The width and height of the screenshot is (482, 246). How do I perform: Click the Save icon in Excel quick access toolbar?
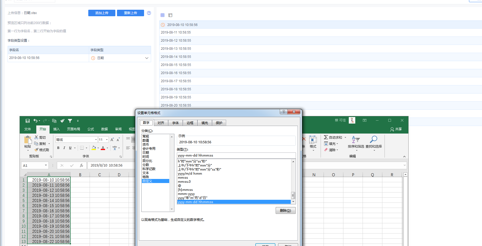[x=28, y=121]
